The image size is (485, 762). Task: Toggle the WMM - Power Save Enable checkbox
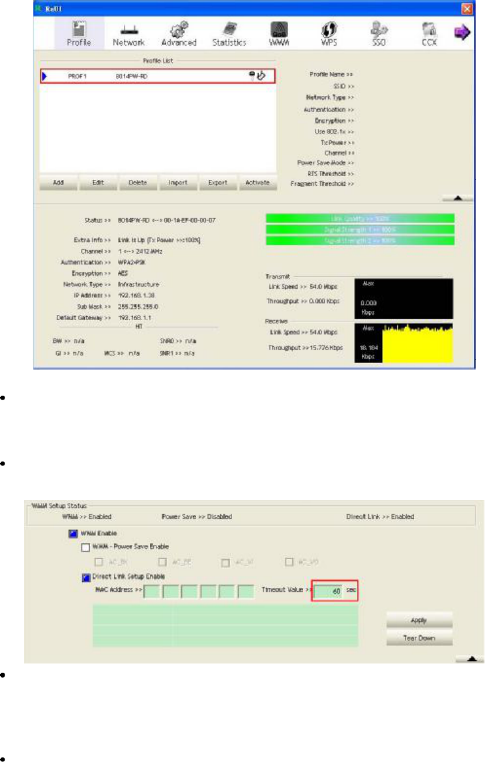(x=85, y=547)
